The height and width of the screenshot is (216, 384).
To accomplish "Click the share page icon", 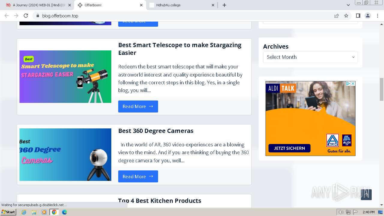I will pyautogui.click(x=337, y=16).
